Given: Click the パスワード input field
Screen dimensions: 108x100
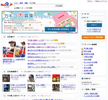Looking at the screenshot, I should (97, 17).
